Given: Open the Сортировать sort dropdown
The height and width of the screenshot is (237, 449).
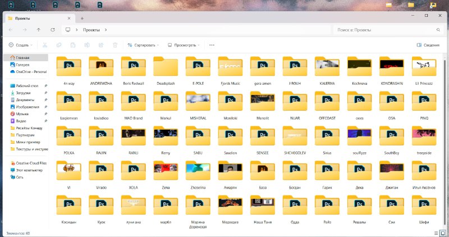Looking at the screenshot, I should pos(143,45).
